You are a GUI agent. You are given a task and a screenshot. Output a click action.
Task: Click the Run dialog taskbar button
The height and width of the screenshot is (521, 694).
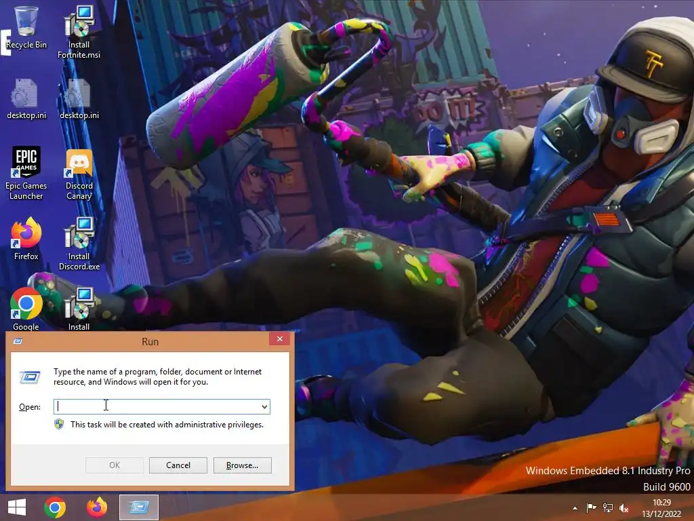(x=139, y=507)
